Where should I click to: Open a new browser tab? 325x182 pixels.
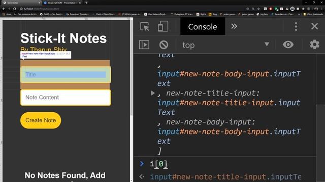point(86,3)
